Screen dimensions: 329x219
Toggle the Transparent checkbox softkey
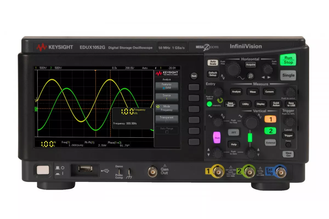point(167,121)
